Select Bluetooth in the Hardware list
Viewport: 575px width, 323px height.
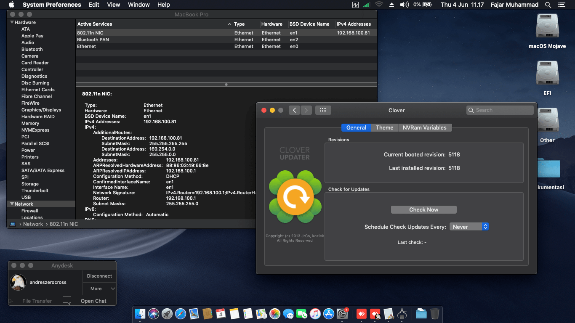tap(32, 49)
